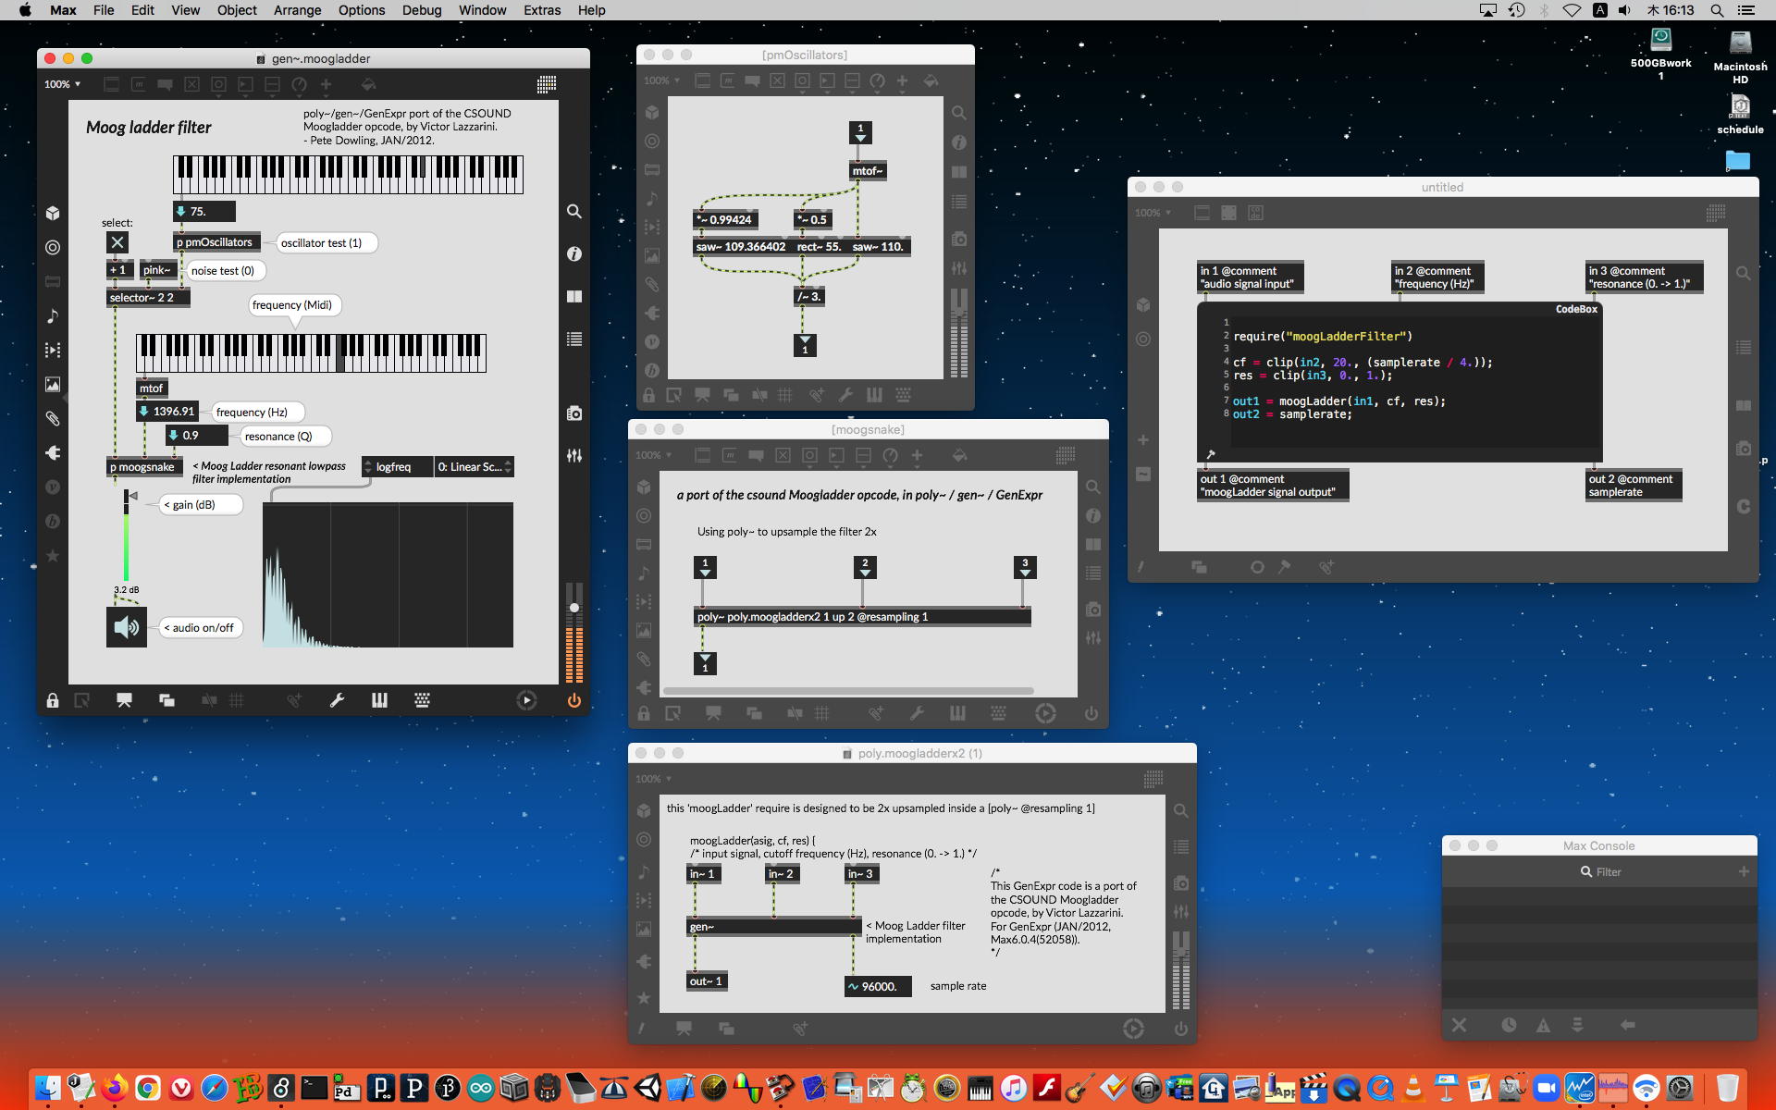Click the snapshot camera sidebar icon
Viewport: 1776px width, 1110px height.
(x=574, y=413)
